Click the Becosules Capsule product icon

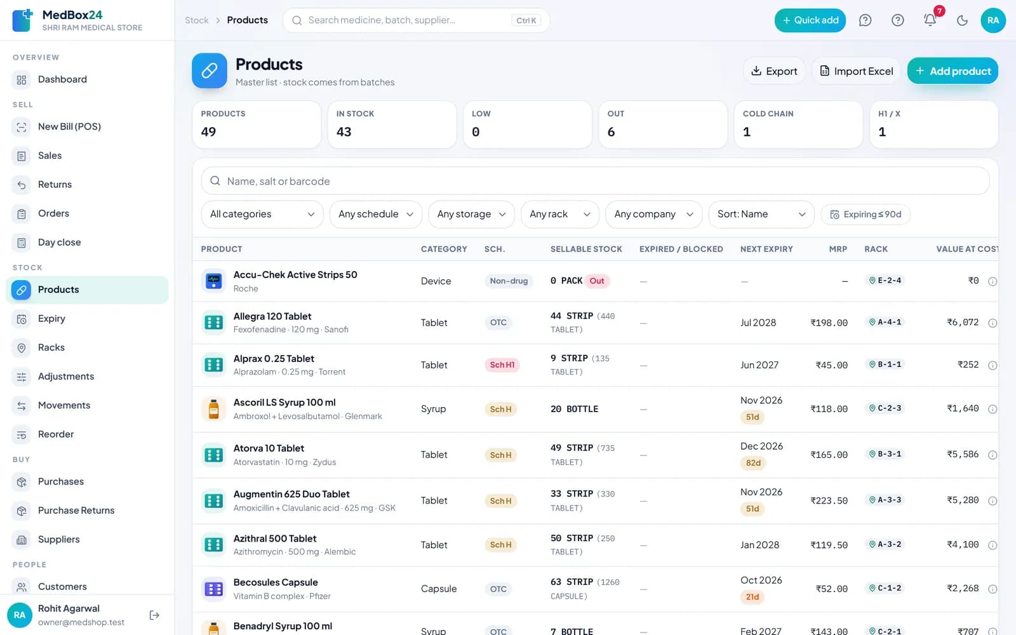214,589
